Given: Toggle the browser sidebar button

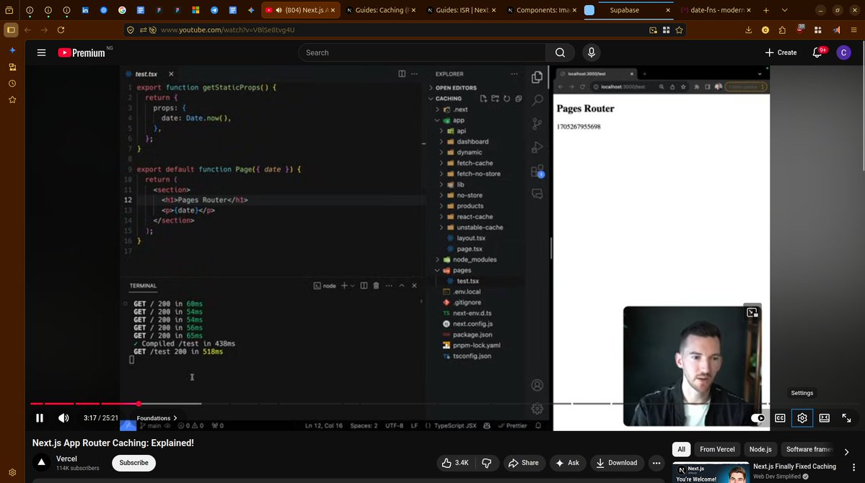Looking at the screenshot, I should pyautogui.click(x=11, y=30).
